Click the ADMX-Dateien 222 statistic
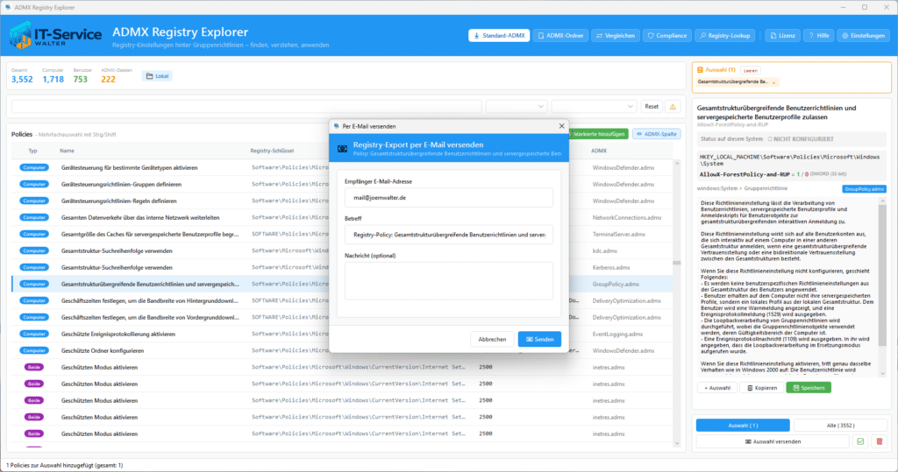This screenshot has height=472, width=898. point(117,75)
